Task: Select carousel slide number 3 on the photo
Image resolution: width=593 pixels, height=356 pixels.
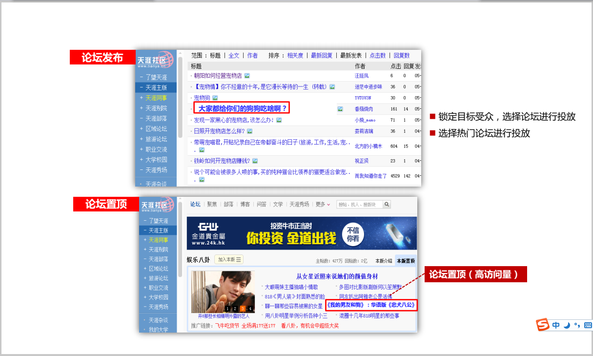Action: tap(243, 308)
